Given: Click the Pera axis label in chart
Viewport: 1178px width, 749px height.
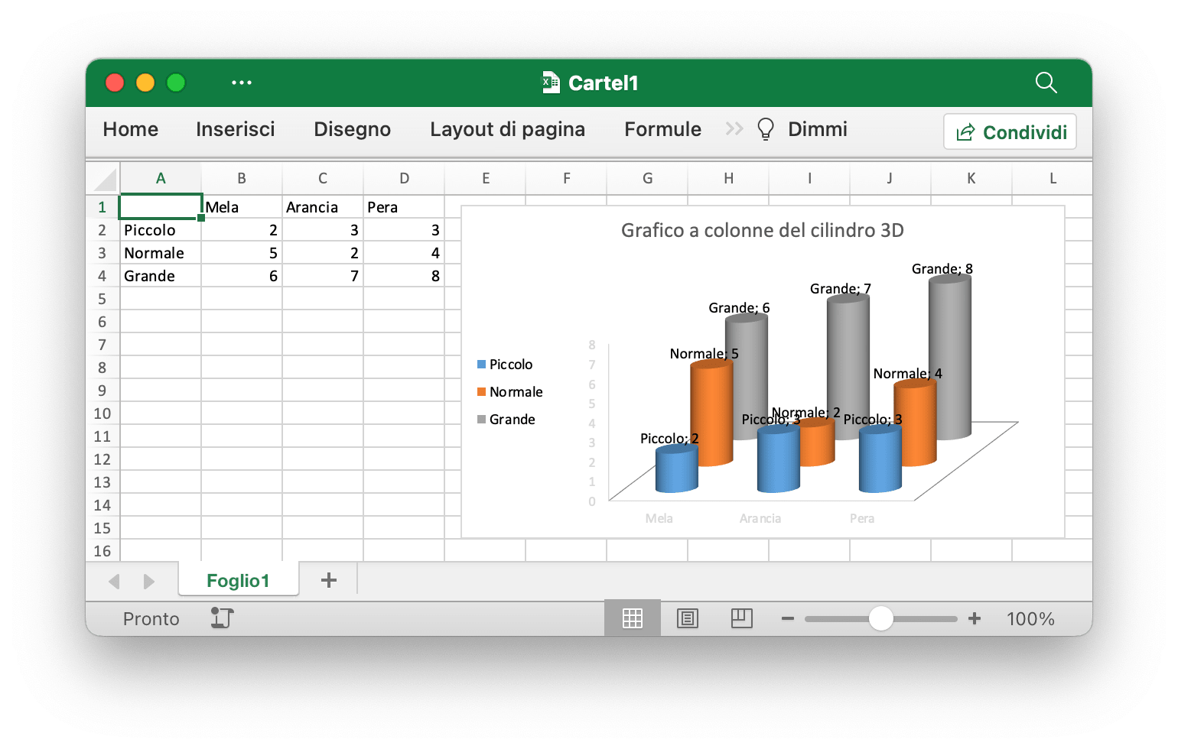Looking at the screenshot, I should 862,518.
